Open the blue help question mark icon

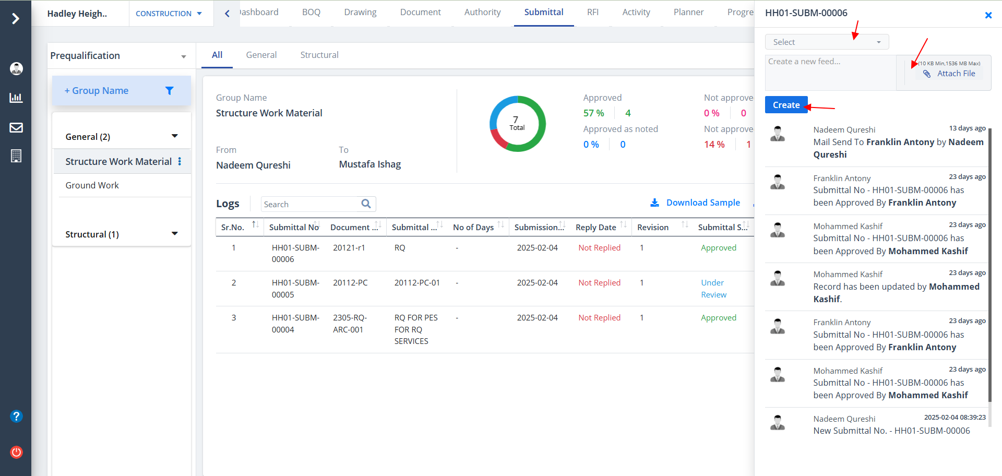(16, 416)
